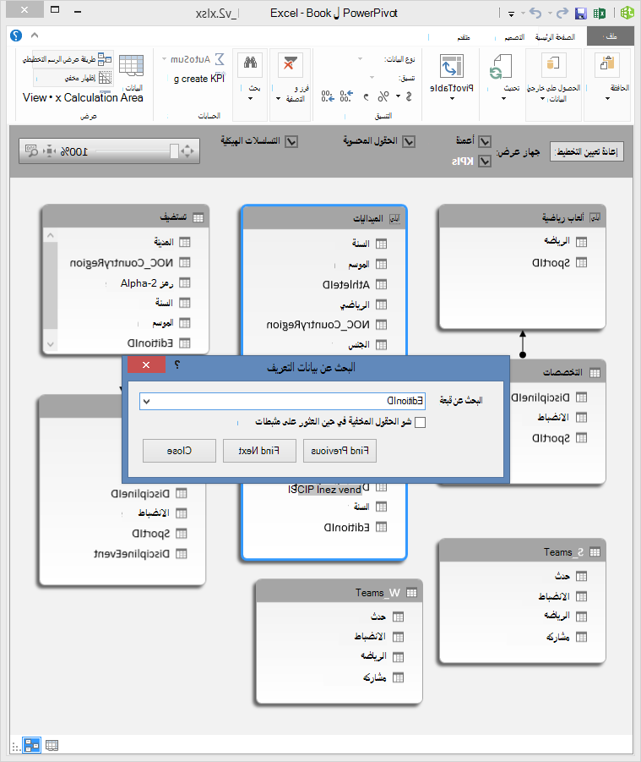The width and height of the screenshot is (641, 762).
Task: Switch to Data View grid icon
Action: point(131,66)
